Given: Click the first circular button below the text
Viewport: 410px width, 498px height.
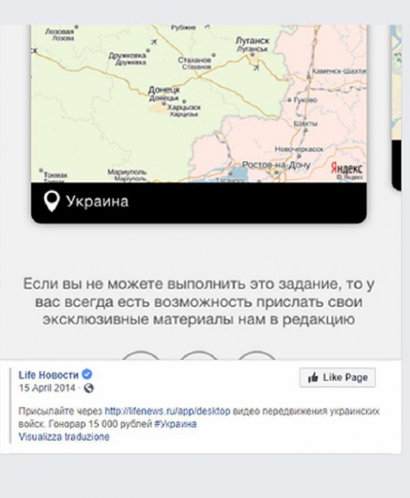Looking at the screenshot, I should [141, 355].
